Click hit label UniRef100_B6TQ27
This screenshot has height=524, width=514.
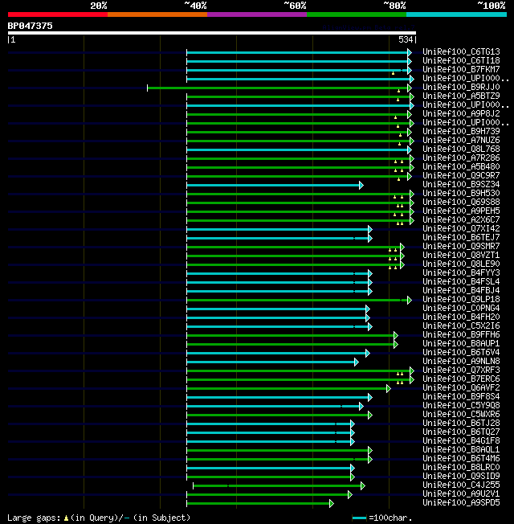pos(461,432)
